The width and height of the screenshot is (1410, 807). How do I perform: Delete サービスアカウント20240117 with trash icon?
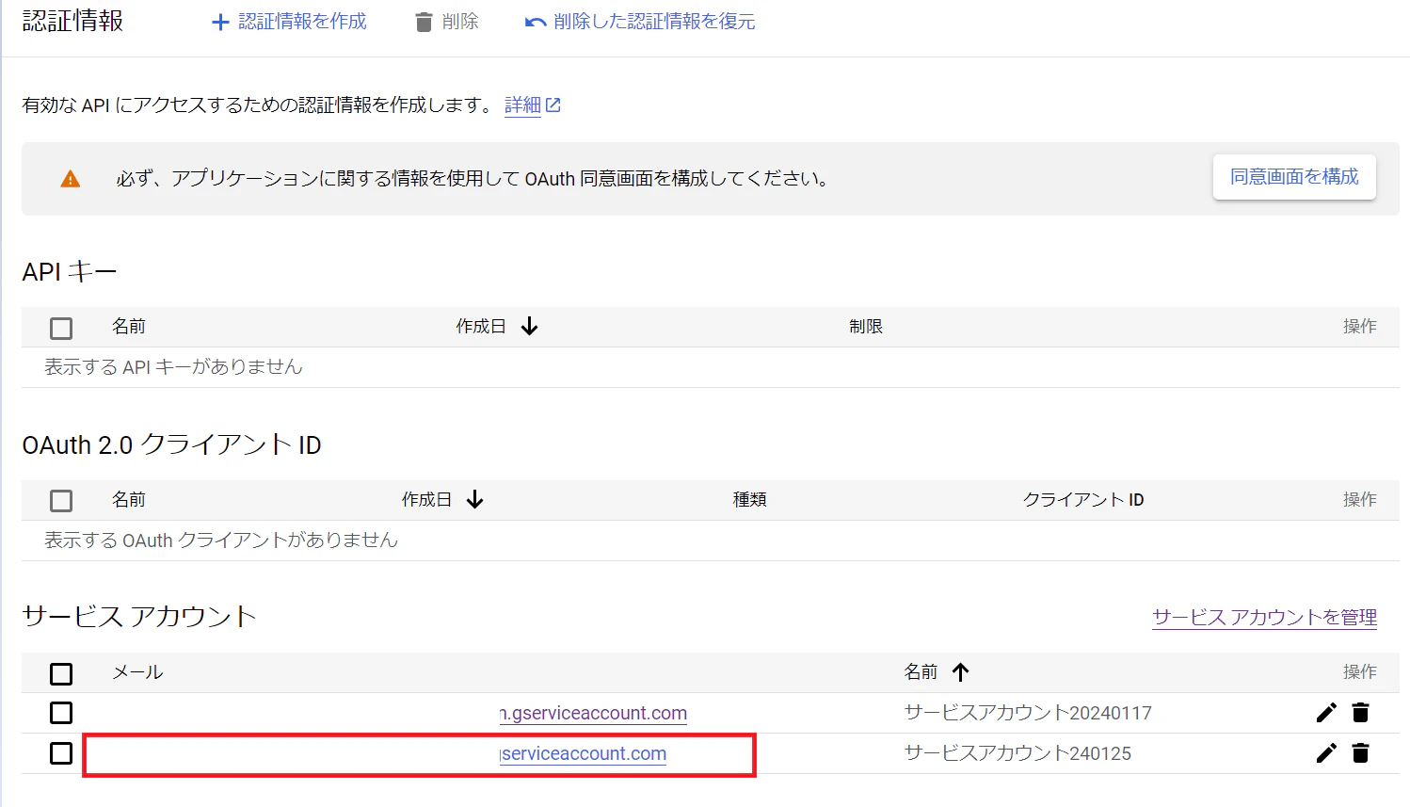(x=1360, y=713)
